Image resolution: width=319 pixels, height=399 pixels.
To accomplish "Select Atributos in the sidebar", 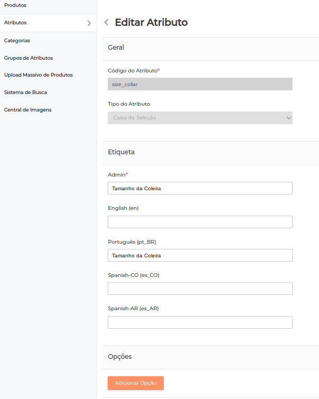I will [15, 23].
